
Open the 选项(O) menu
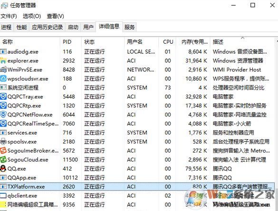pos(32,16)
